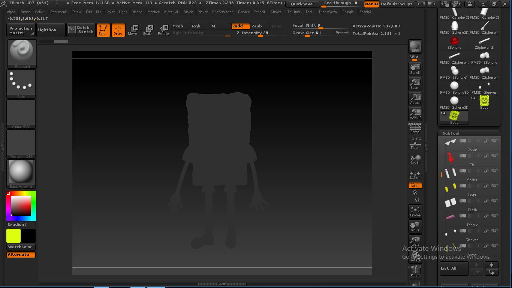Select the ZSphere tool thumbnail

tap(454, 42)
